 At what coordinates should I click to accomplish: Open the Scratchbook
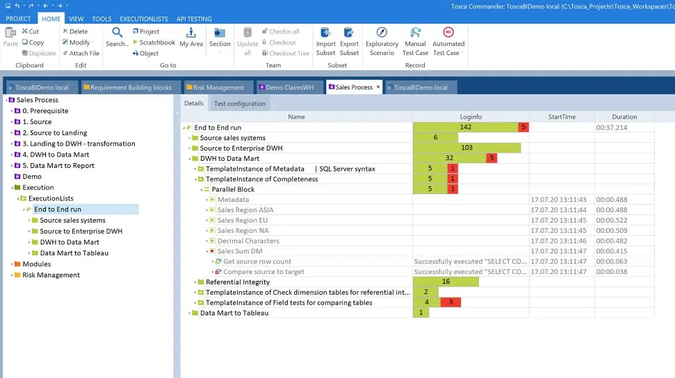[x=154, y=42]
